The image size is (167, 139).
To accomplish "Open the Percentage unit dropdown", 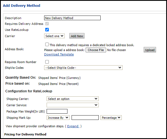I will pyautogui.click(x=111, y=118).
